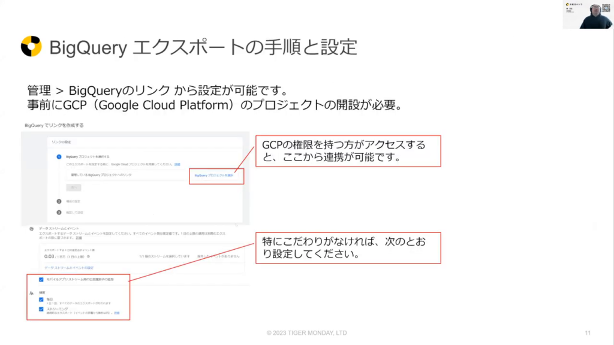
Task: Click the gray step 3 circle icon
Action: (x=59, y=212)
